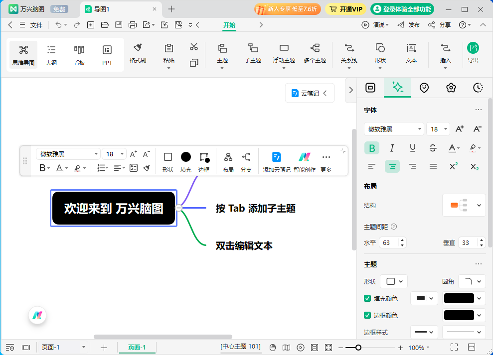Toggle bold formatting in the font panel
This screenshot has width=493, height=355.
point(371,148)
